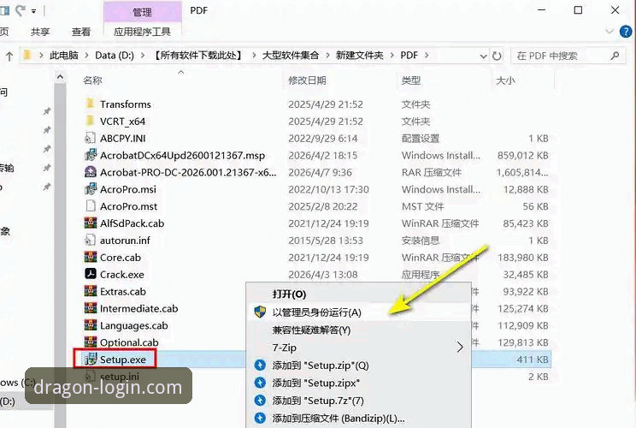The image size is (636, 428).
Task: Click Bandizip icon beside Add to Setup.zipx
Action: pos(260,383)
